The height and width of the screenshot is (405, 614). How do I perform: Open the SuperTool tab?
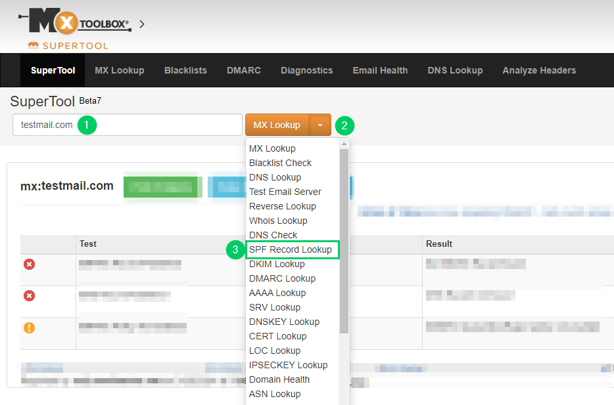coord(53,70)
